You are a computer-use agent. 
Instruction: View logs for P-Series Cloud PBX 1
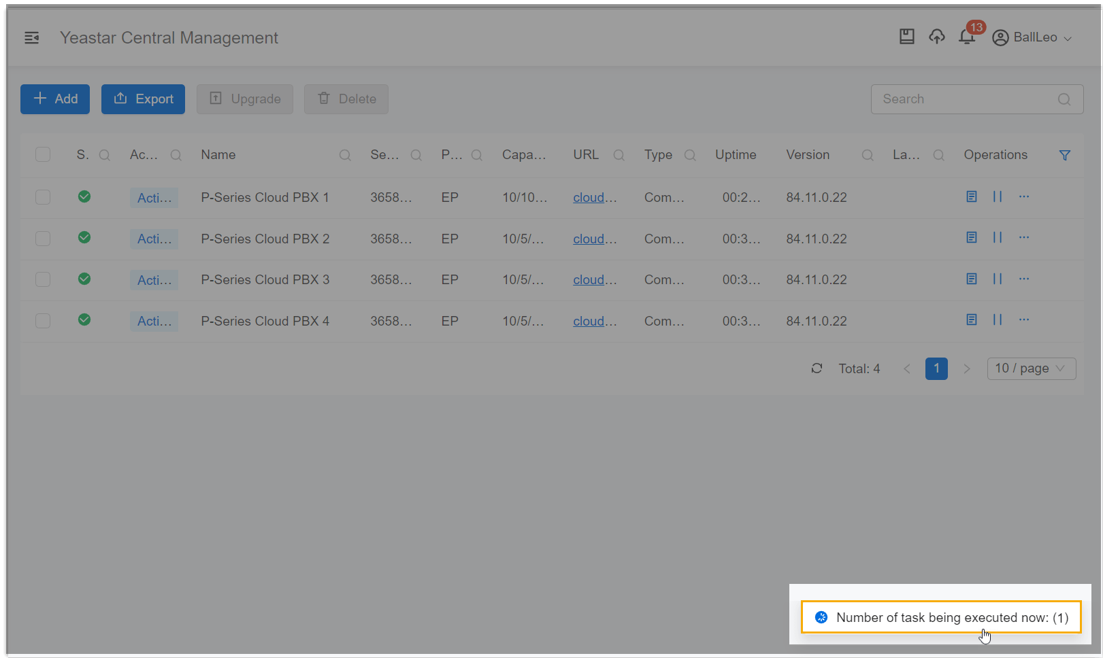(972, 196)
